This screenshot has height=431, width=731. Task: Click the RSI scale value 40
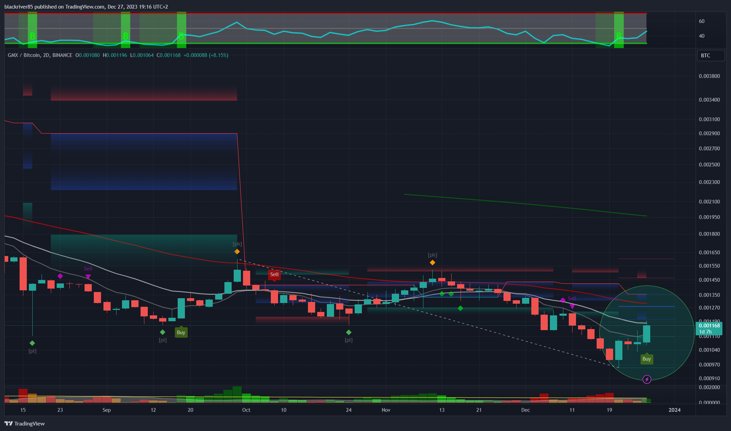pos(702,36)
